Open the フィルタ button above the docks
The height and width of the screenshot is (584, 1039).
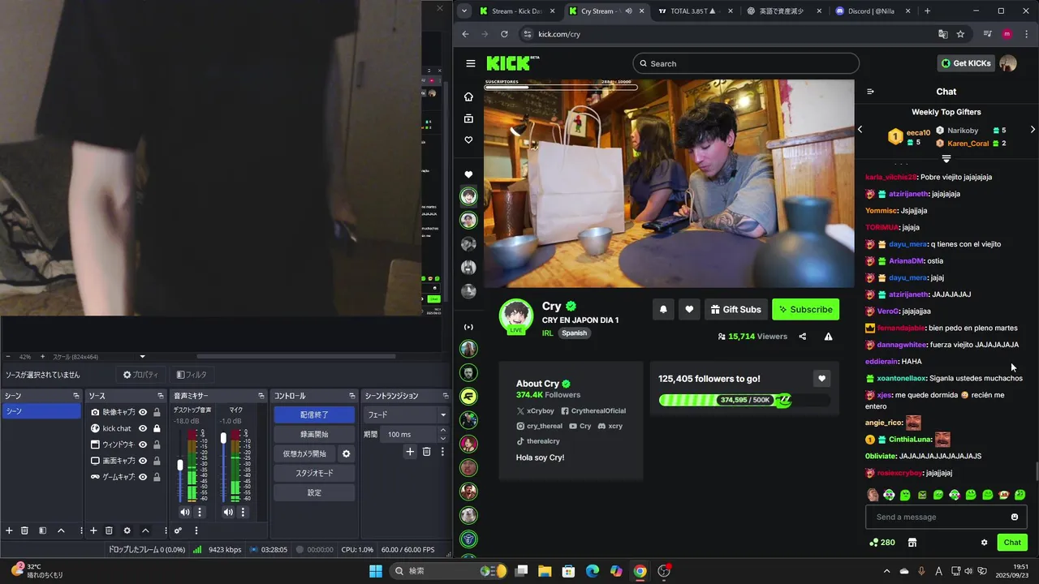click(191, 375)
